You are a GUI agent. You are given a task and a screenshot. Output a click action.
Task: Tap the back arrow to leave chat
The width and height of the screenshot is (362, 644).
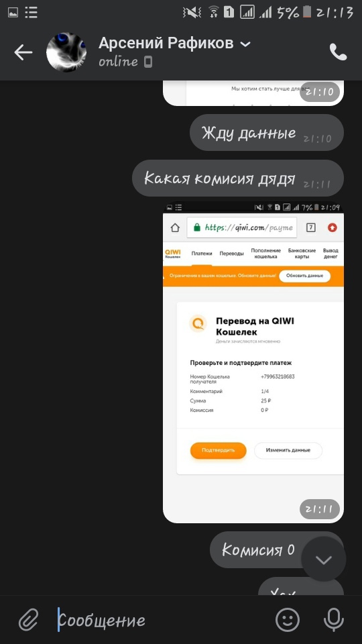pos(23,52)
